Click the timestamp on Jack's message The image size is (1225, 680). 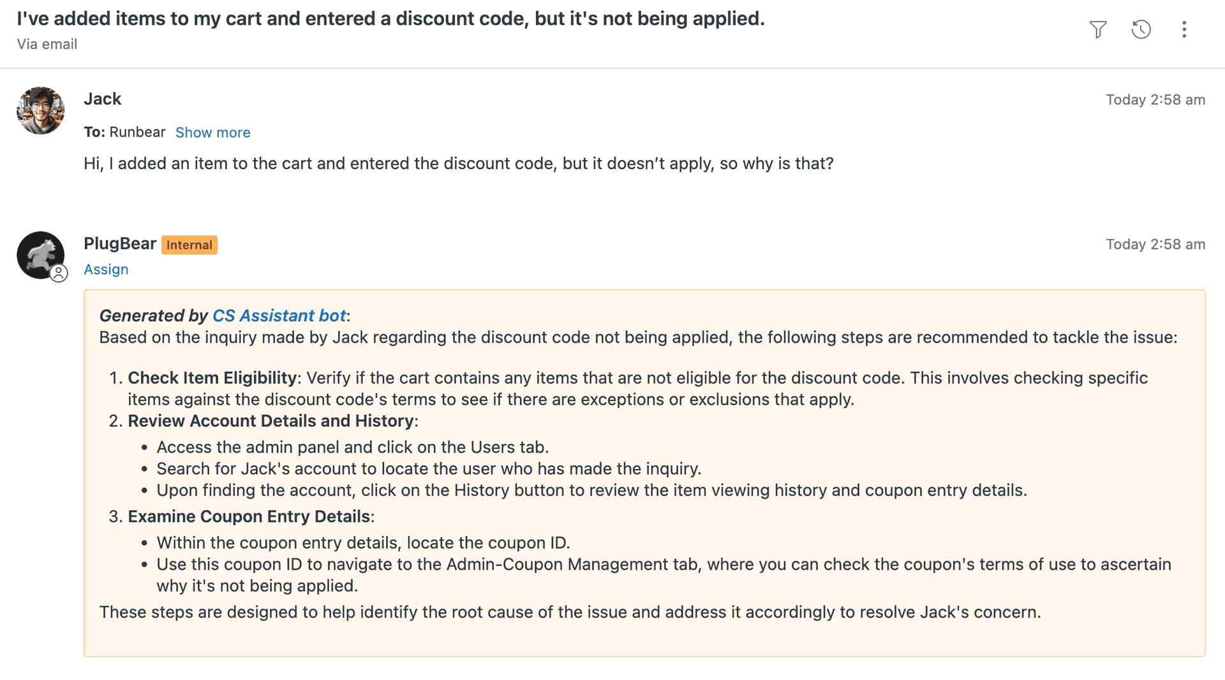[x=1155, y=100]
